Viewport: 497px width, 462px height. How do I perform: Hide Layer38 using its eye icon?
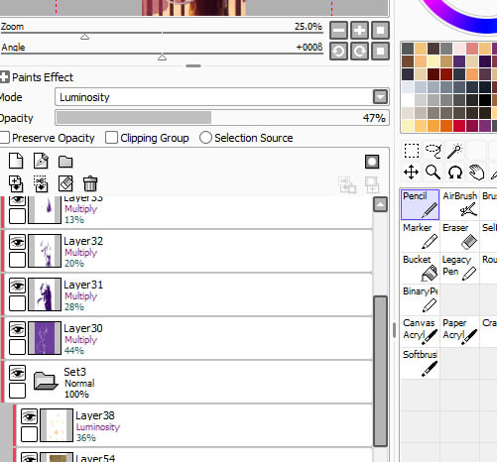(x=29, y=416)
